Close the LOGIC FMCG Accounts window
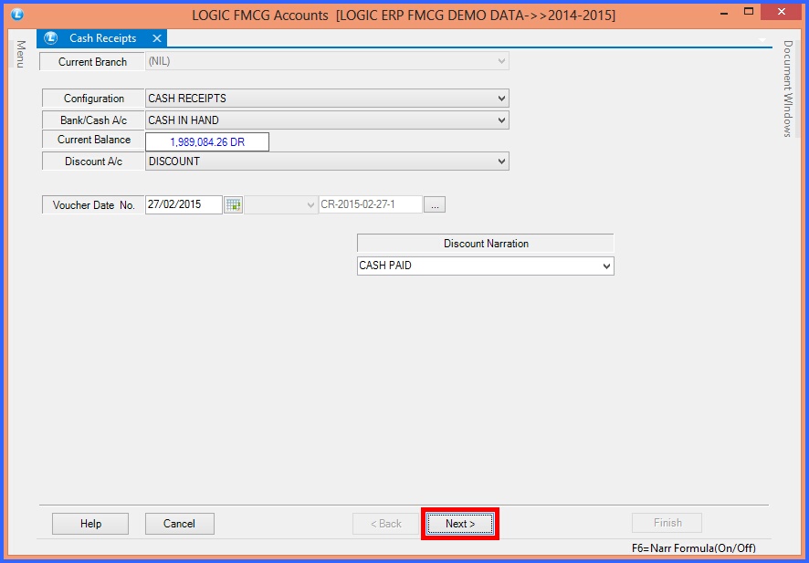 coord(782,11)
